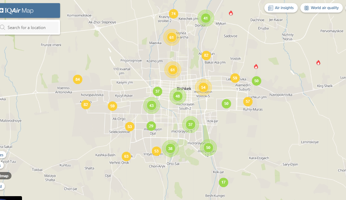Open the yellow 63 marker above Verhnii Orok
This screenshot has width=346, height=200.
(126, 156)
